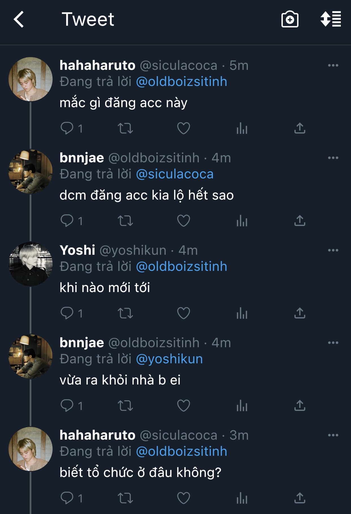
Task: Retweet "dcm đăng acc kia lộ hết sao"
Action: pos(125,221)
